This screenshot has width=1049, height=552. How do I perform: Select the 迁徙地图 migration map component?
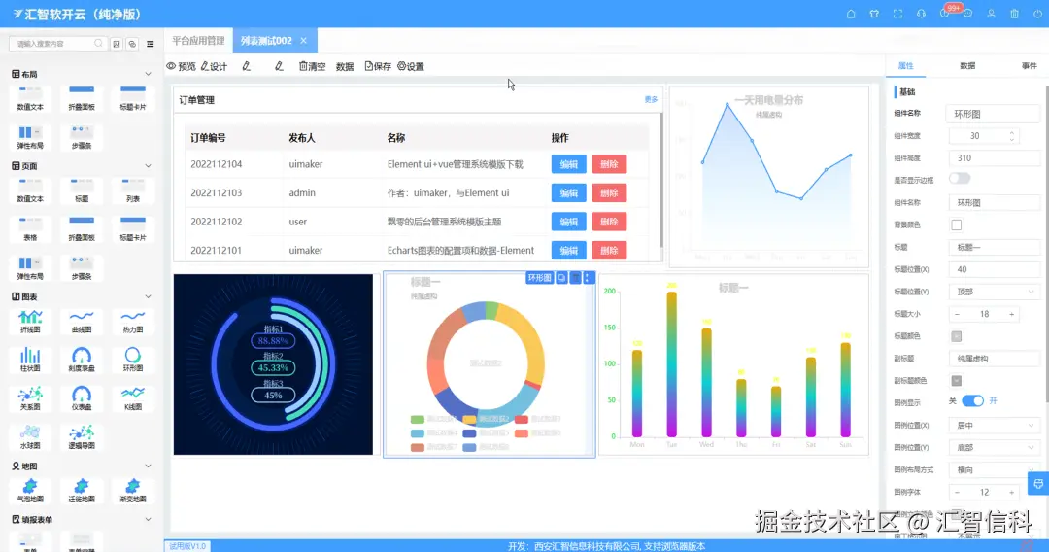point(82,491)
